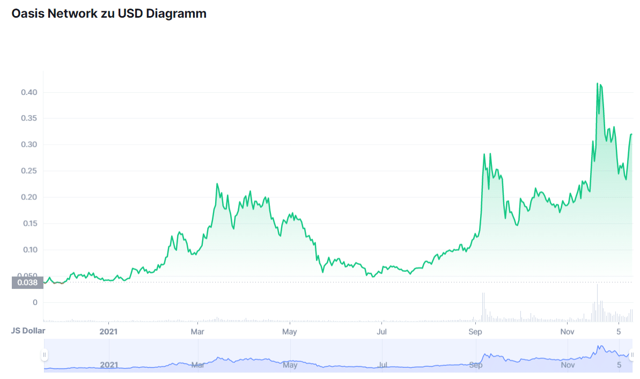Click the right handle of the range navigator
The height and width of the screenshot is (379, 640).
pyautogui.click(x=632, y=355)
